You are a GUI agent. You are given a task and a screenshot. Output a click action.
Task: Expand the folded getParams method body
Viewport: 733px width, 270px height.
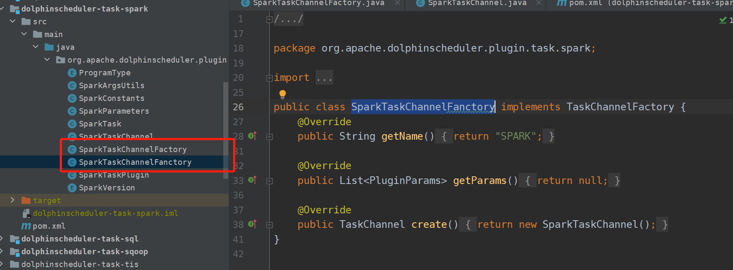click(269, 181)
